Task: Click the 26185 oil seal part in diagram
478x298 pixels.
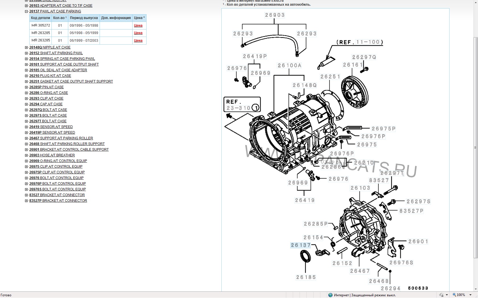Action: click(306, 256)
